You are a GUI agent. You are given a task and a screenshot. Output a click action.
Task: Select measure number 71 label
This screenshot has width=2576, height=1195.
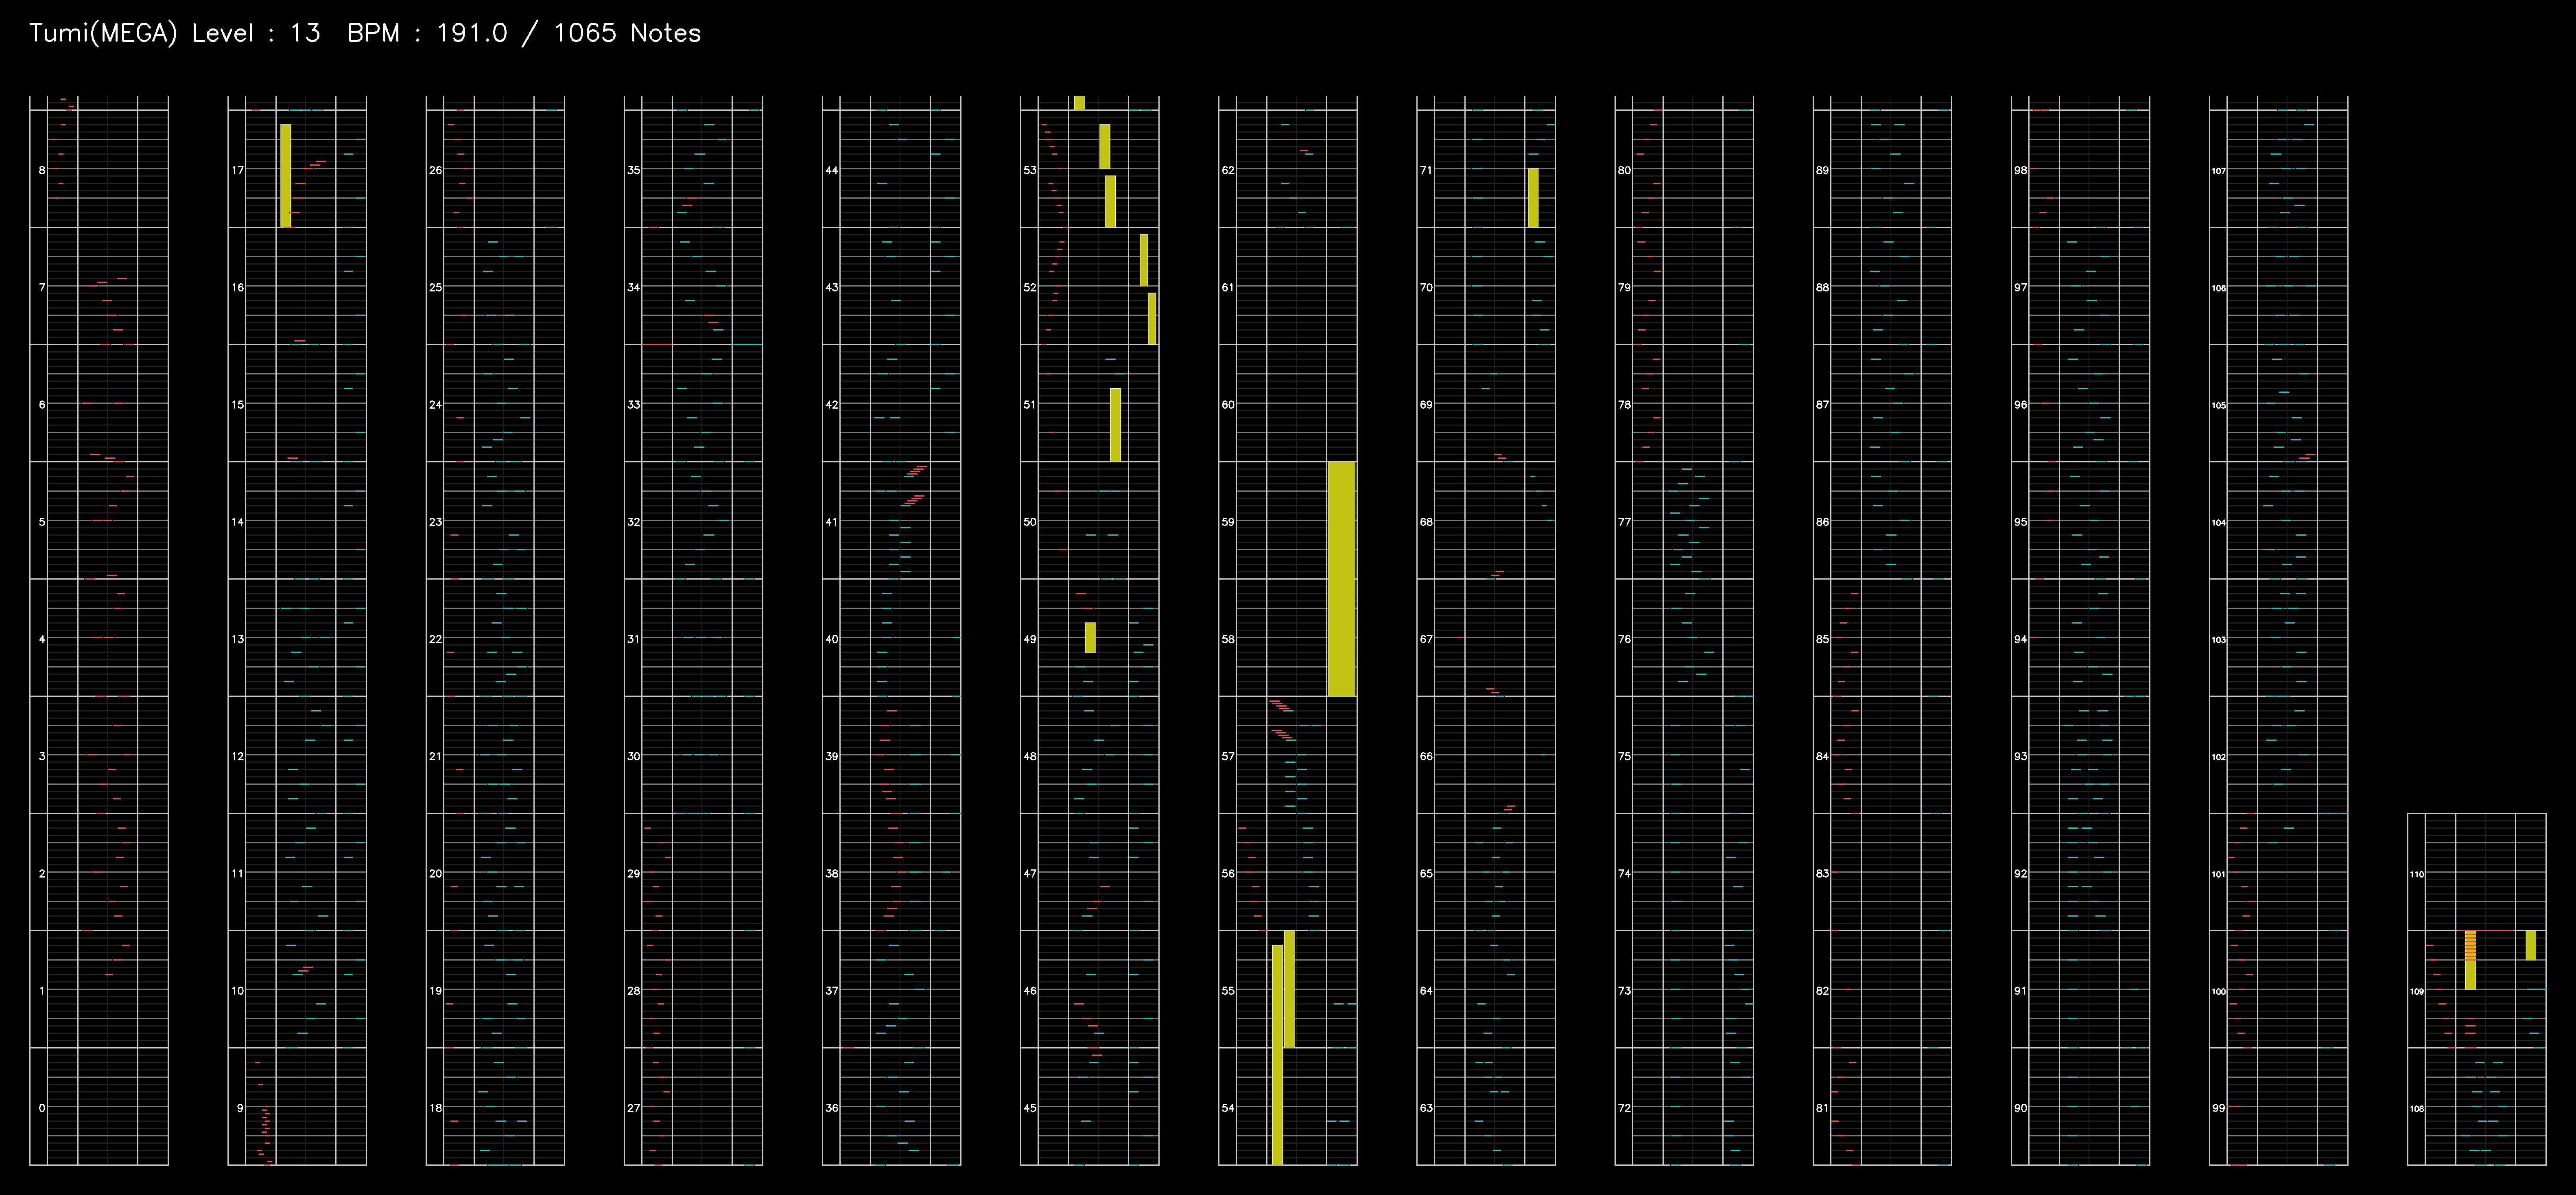[x=1426, y=170]
